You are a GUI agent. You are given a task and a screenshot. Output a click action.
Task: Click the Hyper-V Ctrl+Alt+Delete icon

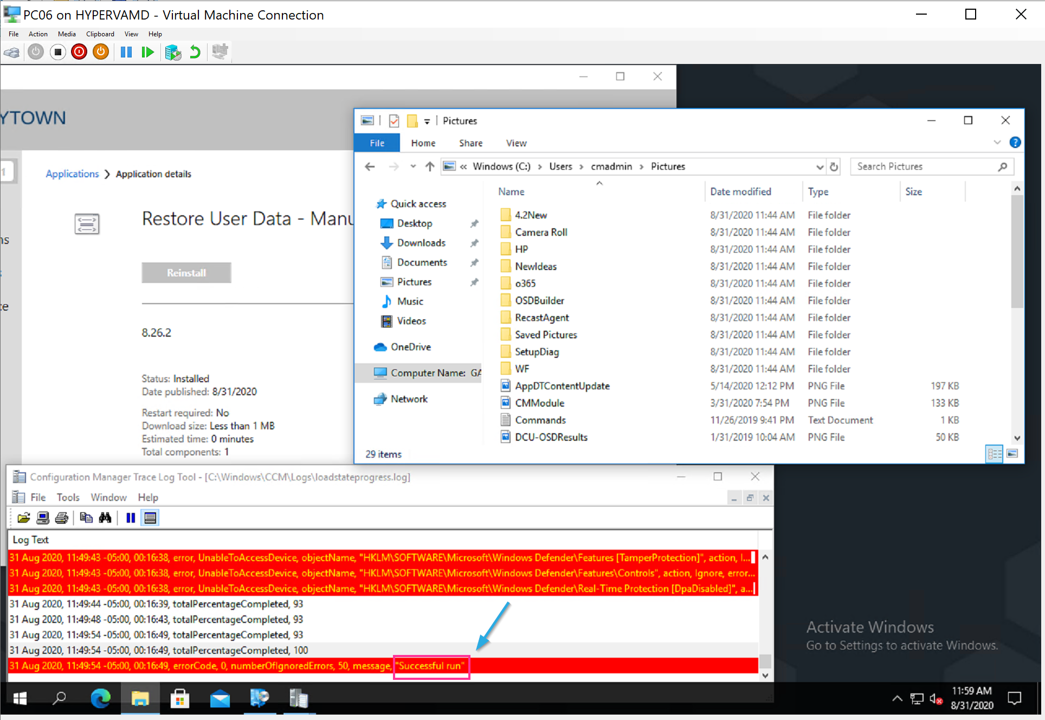pyautogui.click(x=12, y=52)
